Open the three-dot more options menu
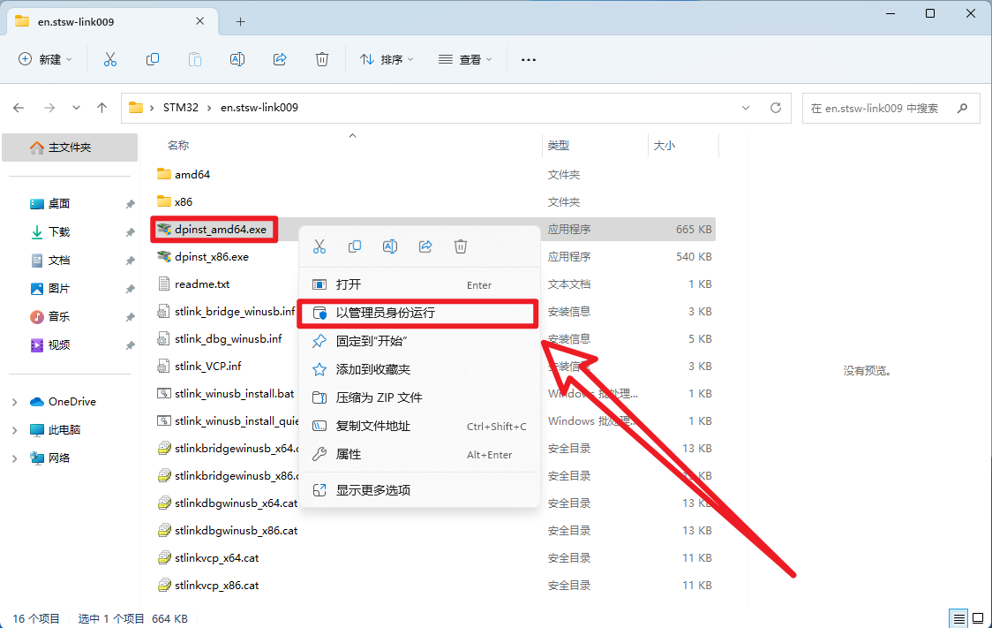This screenshot has height=628, width=992. 529,59
